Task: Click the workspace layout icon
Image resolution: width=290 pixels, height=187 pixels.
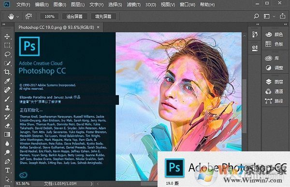Action: pos(266,16)
